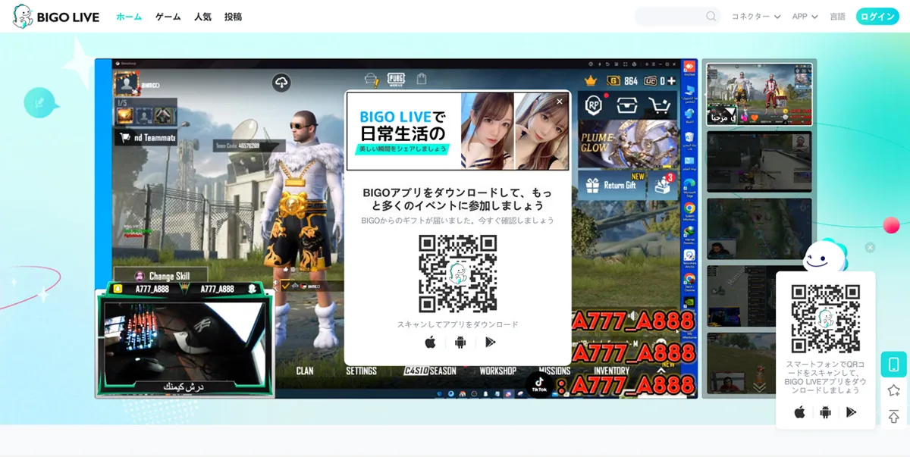Expand the コネクター dropdown
The image size is (910, 457).
755,17
